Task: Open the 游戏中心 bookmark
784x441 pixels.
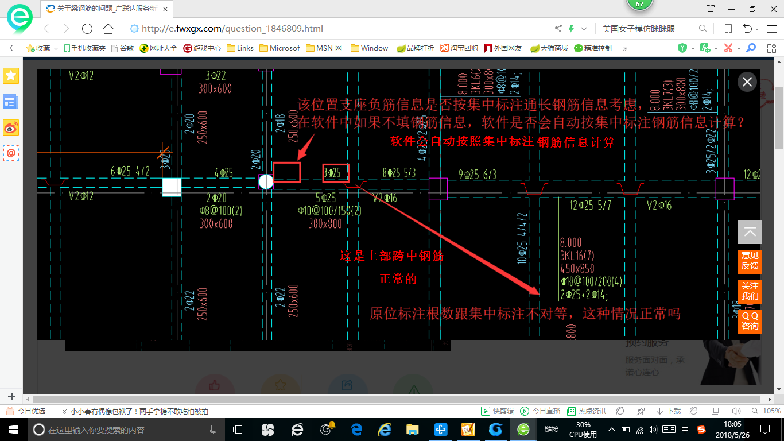Action: (x=202, y=48)
